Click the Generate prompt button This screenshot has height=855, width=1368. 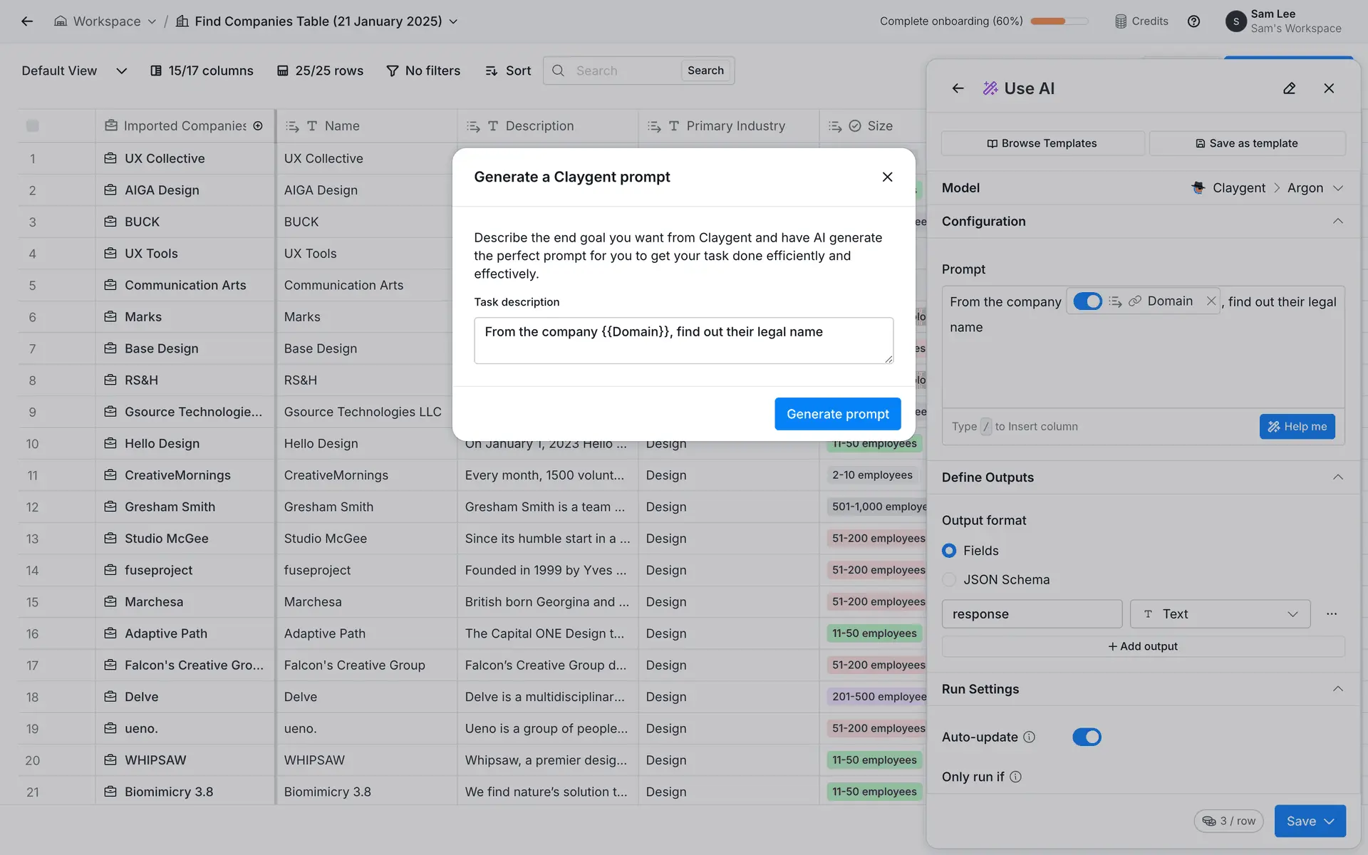[x=837, y=414]
